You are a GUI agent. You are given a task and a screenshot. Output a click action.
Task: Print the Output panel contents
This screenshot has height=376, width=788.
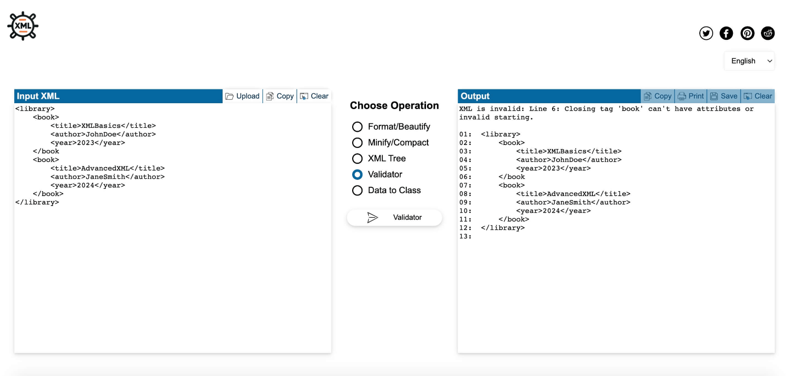pyautogui.click(x=691, y=96)
